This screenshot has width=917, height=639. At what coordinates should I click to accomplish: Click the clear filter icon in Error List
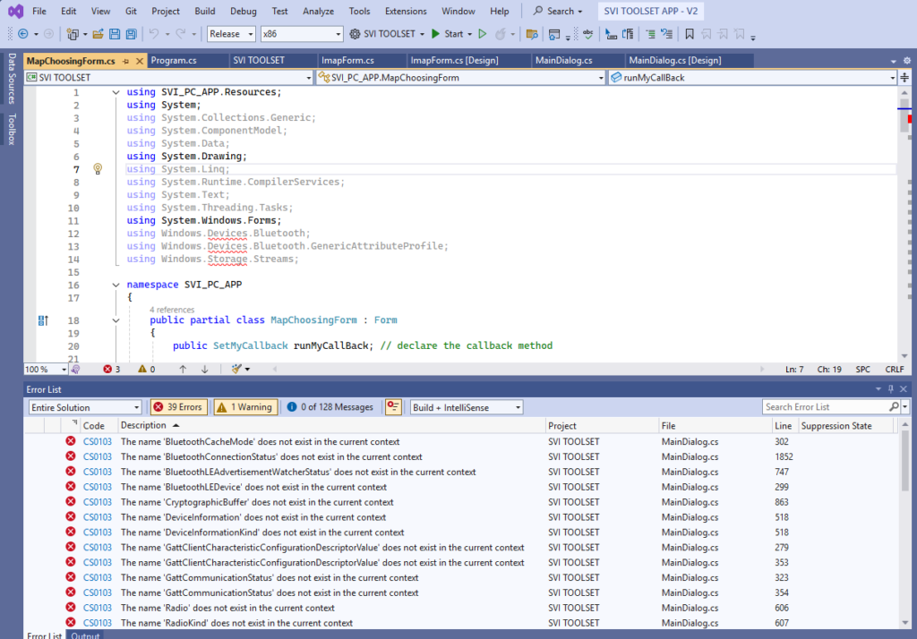(x=393, y=407)
